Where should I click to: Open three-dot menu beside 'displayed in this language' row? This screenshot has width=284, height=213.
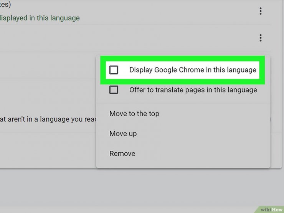pos(261,11)
